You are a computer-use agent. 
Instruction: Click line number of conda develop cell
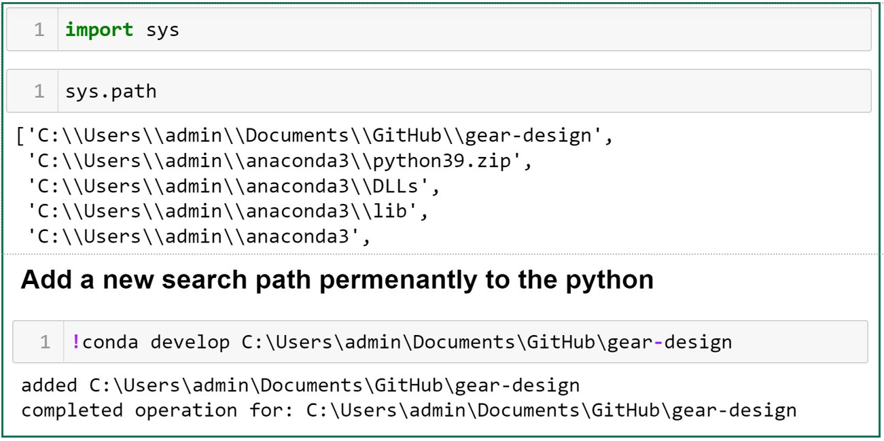[x=44, y=342]
